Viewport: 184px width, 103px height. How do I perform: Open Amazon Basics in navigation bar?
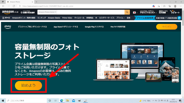tap(54, 18)
